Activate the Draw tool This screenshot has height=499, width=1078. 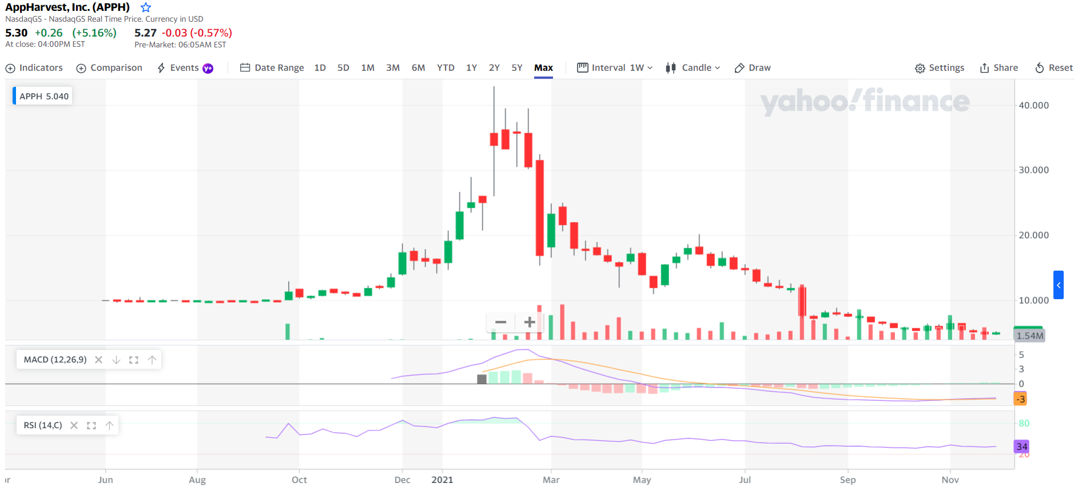[753, 68]
